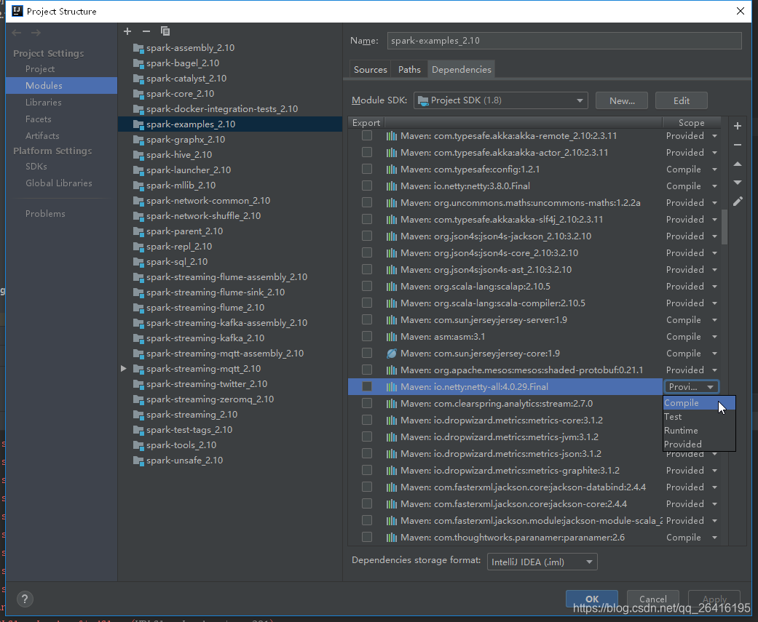Open the Libraries settings section
Viewport: 758px width, 622px height.
pos(44,103)
